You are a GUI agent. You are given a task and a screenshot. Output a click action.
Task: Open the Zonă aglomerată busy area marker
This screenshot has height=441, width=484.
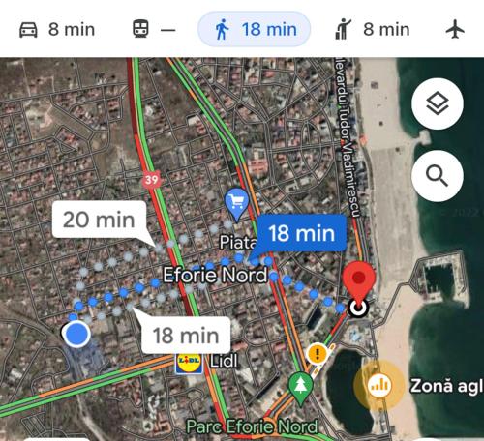tap(379, 385)
